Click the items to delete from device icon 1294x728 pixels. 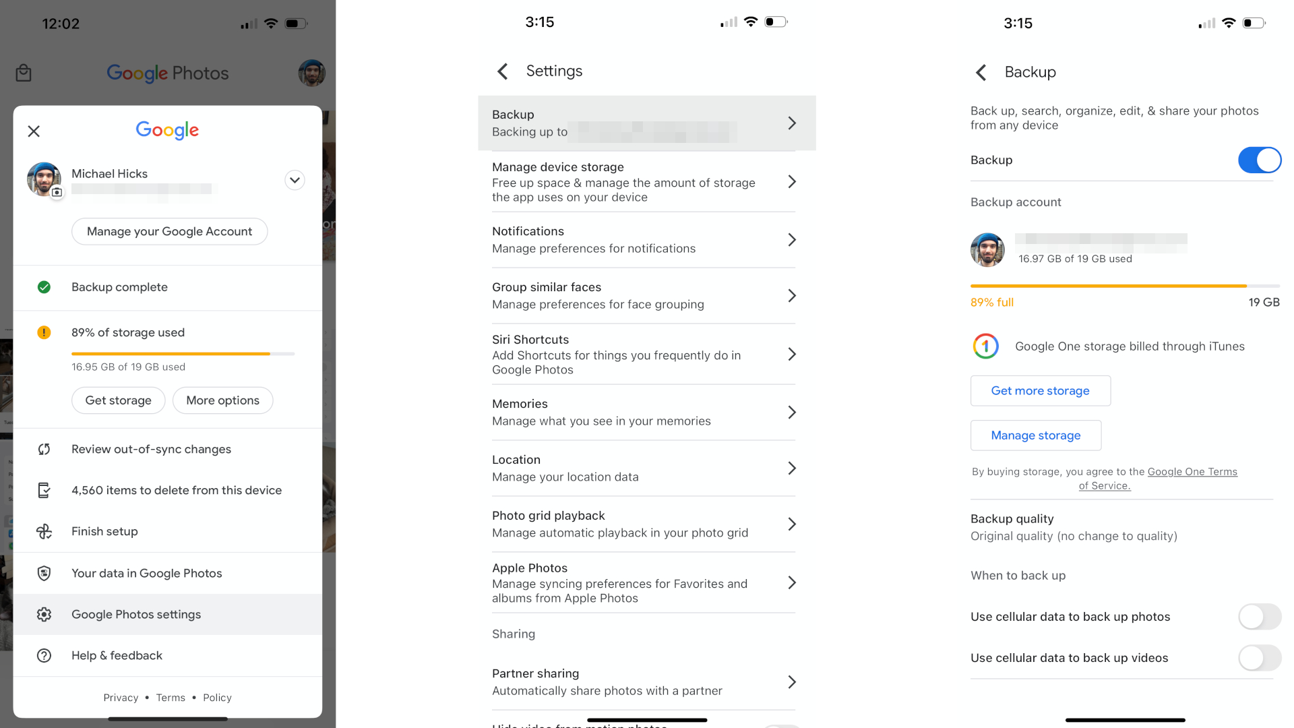[x=44, y=490]
